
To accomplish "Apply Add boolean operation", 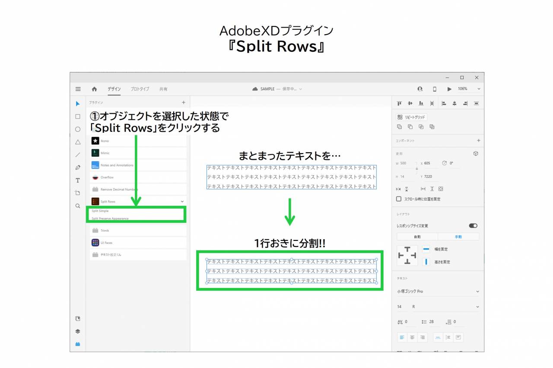I will click(399, 127).
